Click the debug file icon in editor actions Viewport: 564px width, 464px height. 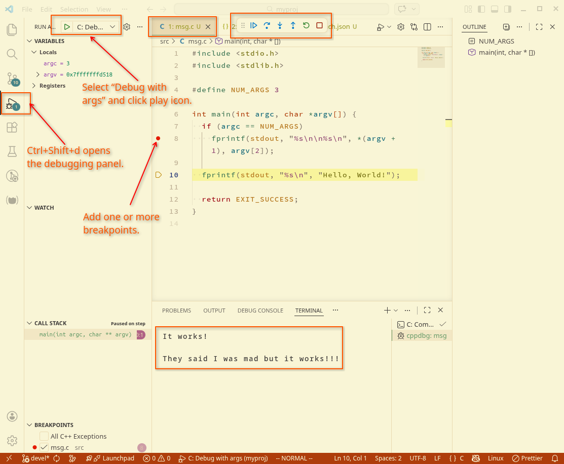click(380, 27)
